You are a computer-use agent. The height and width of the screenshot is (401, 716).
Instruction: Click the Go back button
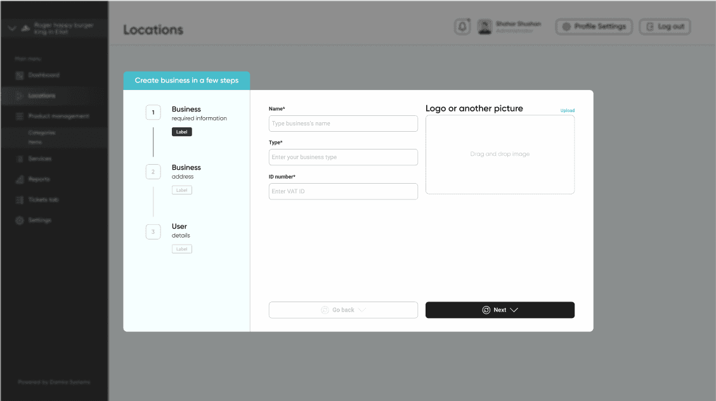point(343,310)
